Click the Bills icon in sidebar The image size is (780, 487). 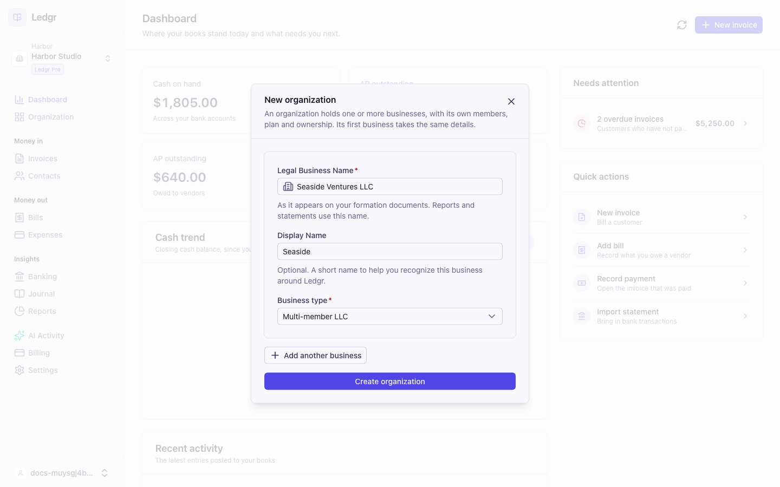[x=19, y=218]
